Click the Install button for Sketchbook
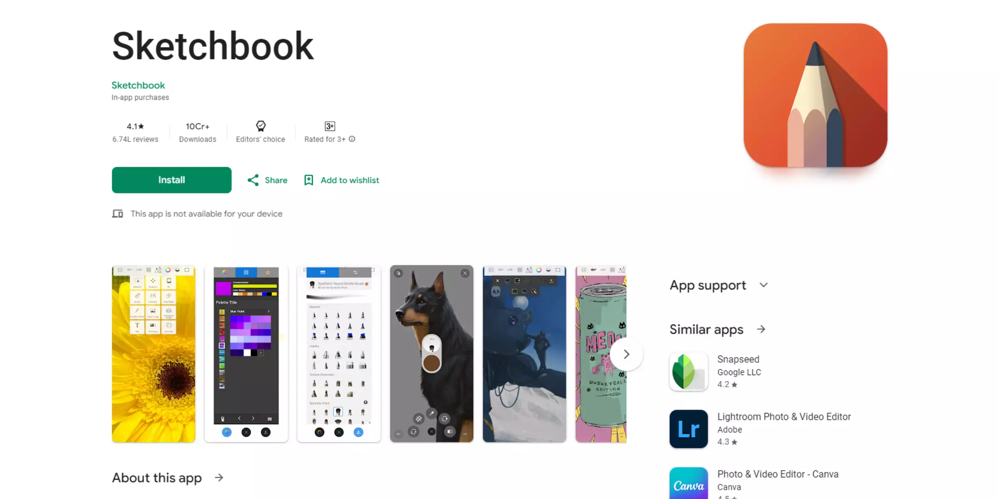 coord(172,180)
